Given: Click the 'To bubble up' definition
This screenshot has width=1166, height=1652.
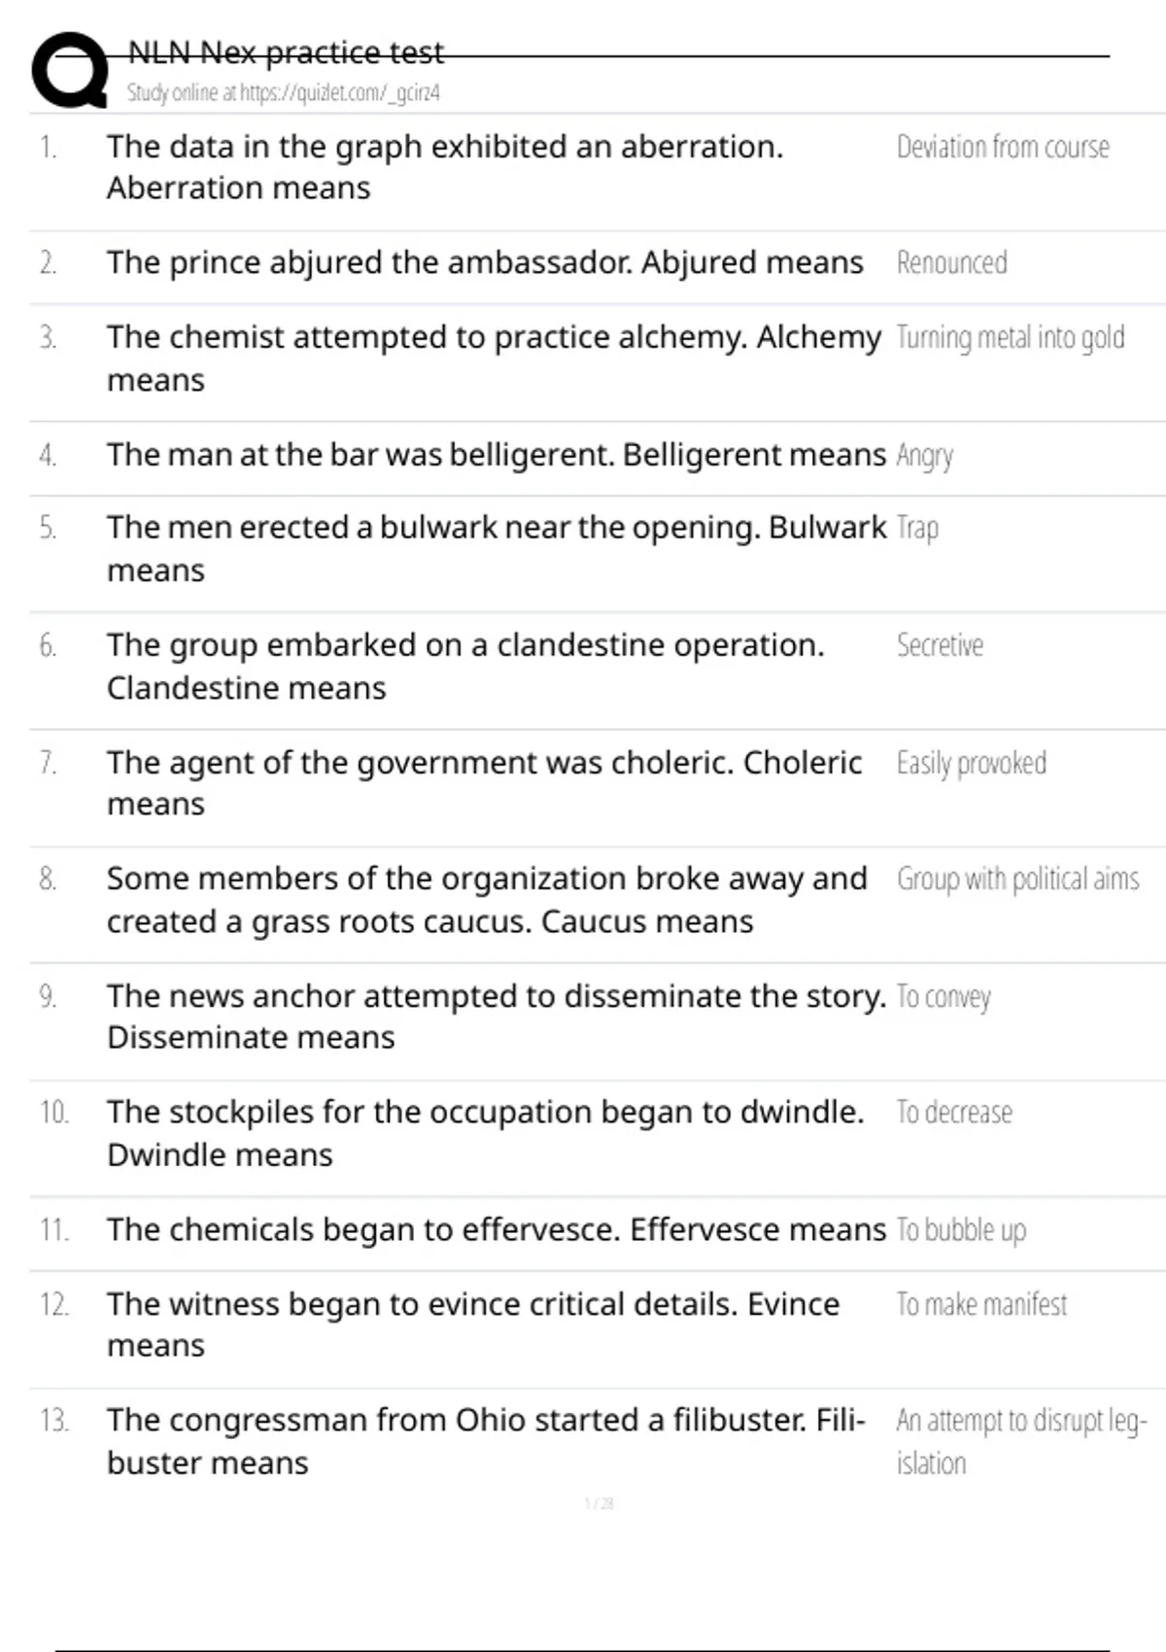Looking at the screenshot, I should point(961,1230).
